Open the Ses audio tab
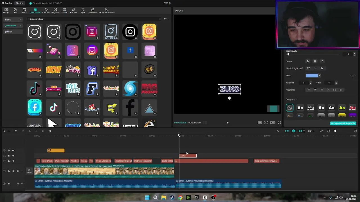Screen dimensions: 360x202 (x=15, y=11)
